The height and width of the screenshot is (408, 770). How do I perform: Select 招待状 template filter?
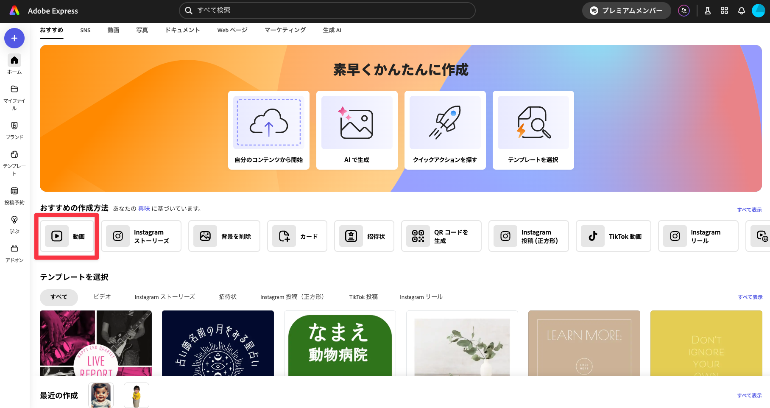point(228,297)
